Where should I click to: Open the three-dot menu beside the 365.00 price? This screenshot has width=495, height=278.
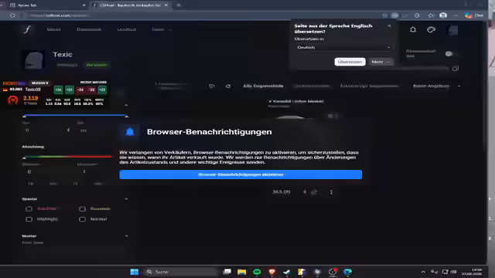pos(331,192)
